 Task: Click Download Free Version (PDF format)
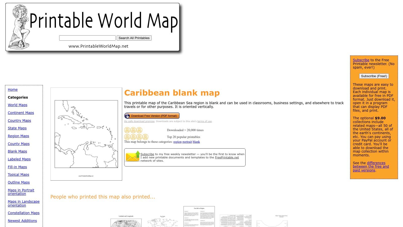154,116
